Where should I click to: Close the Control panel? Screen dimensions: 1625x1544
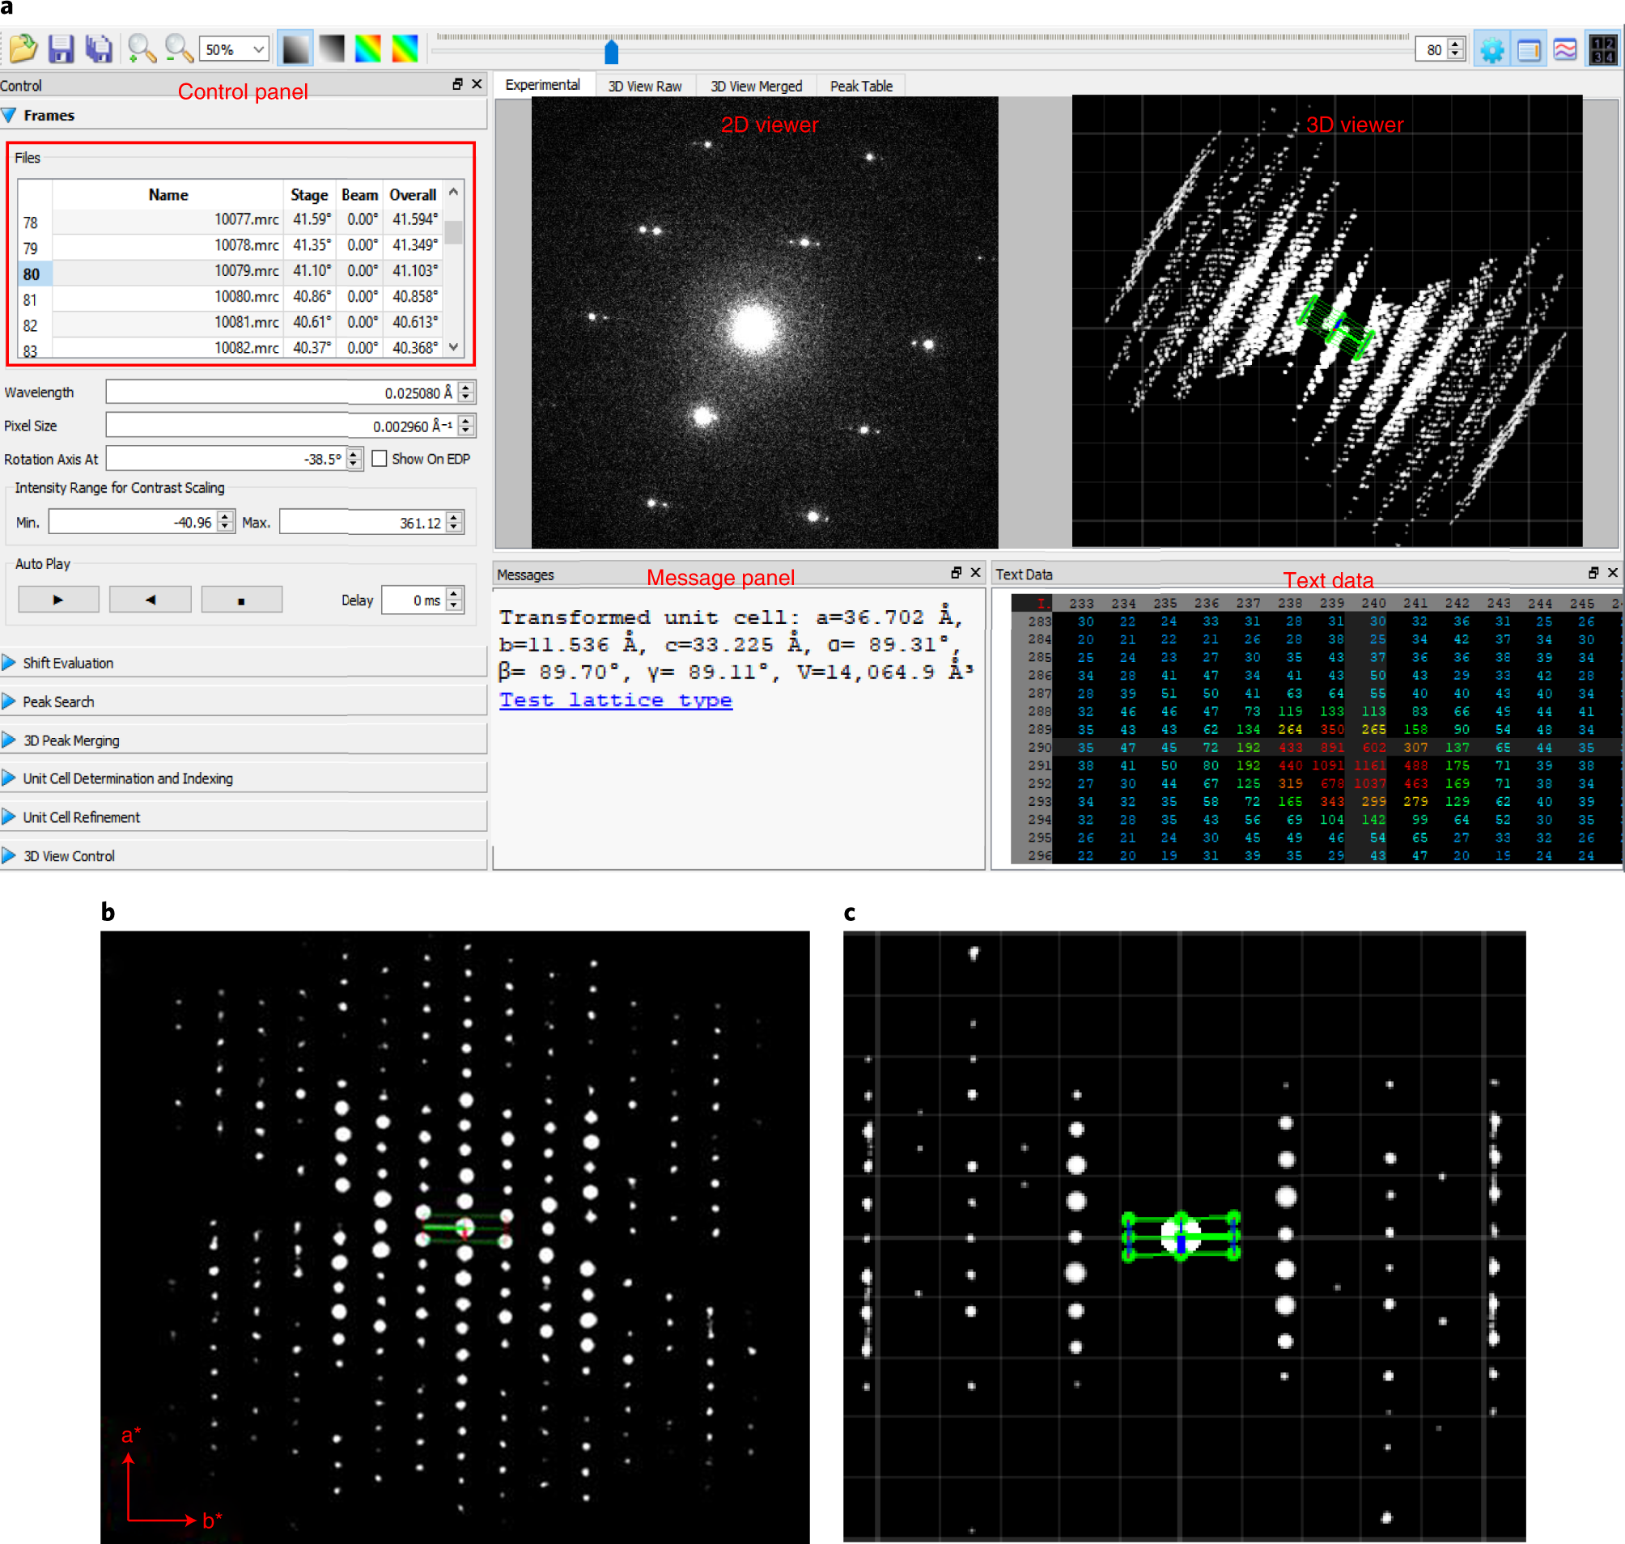[x=477, y=84]
